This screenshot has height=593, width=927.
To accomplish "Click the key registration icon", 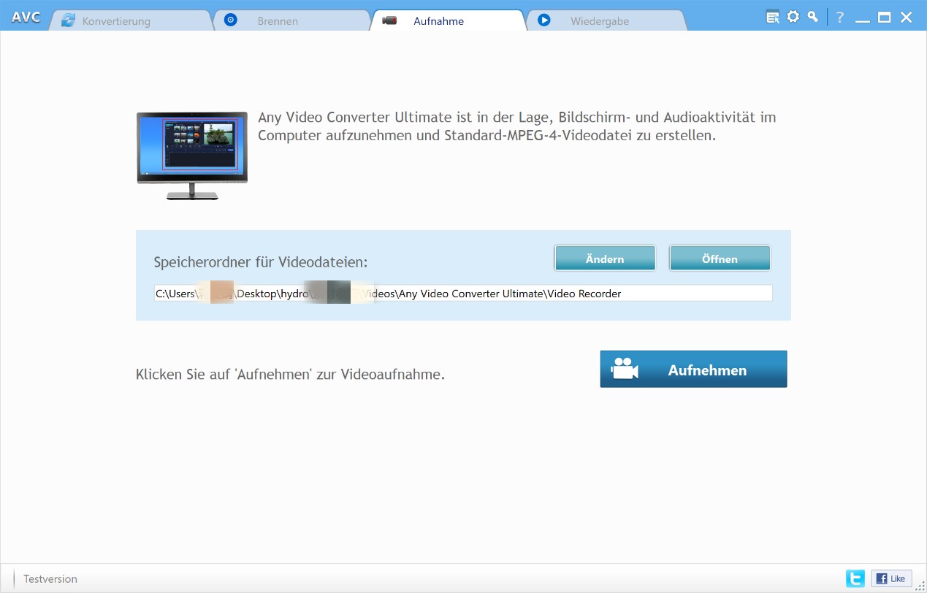I will (812, 18).
